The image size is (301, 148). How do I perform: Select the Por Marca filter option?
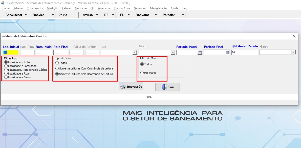[142, 73]
